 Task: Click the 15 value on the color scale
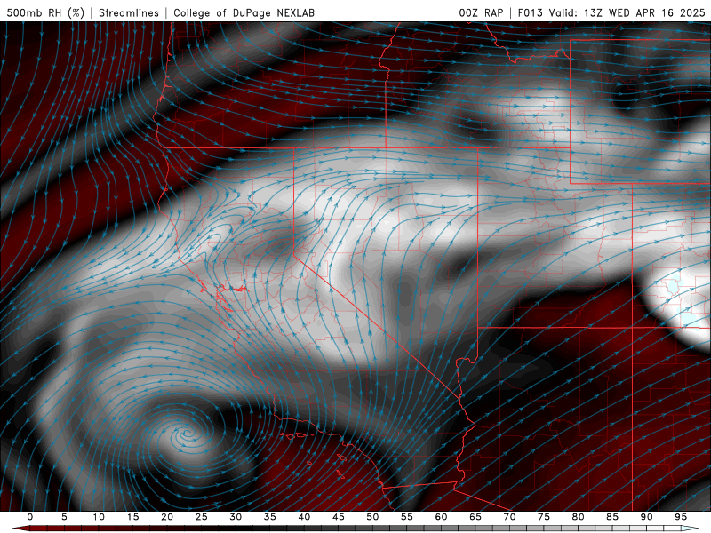tap(132, 517)
